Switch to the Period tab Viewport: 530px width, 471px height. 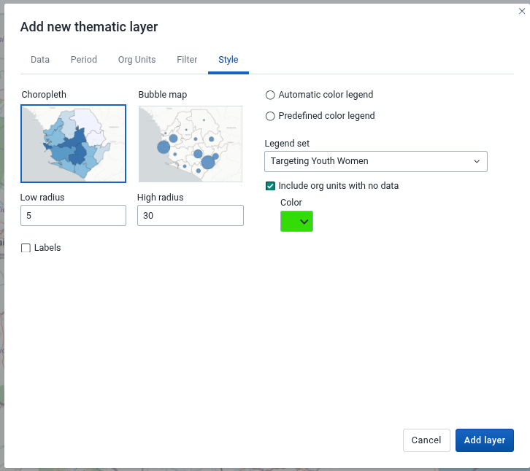click(84, 60)
